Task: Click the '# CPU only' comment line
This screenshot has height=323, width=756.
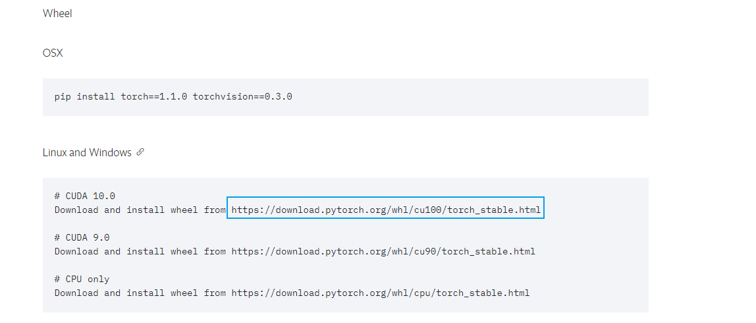Action: pyautogui.click(x=82, y=279)
